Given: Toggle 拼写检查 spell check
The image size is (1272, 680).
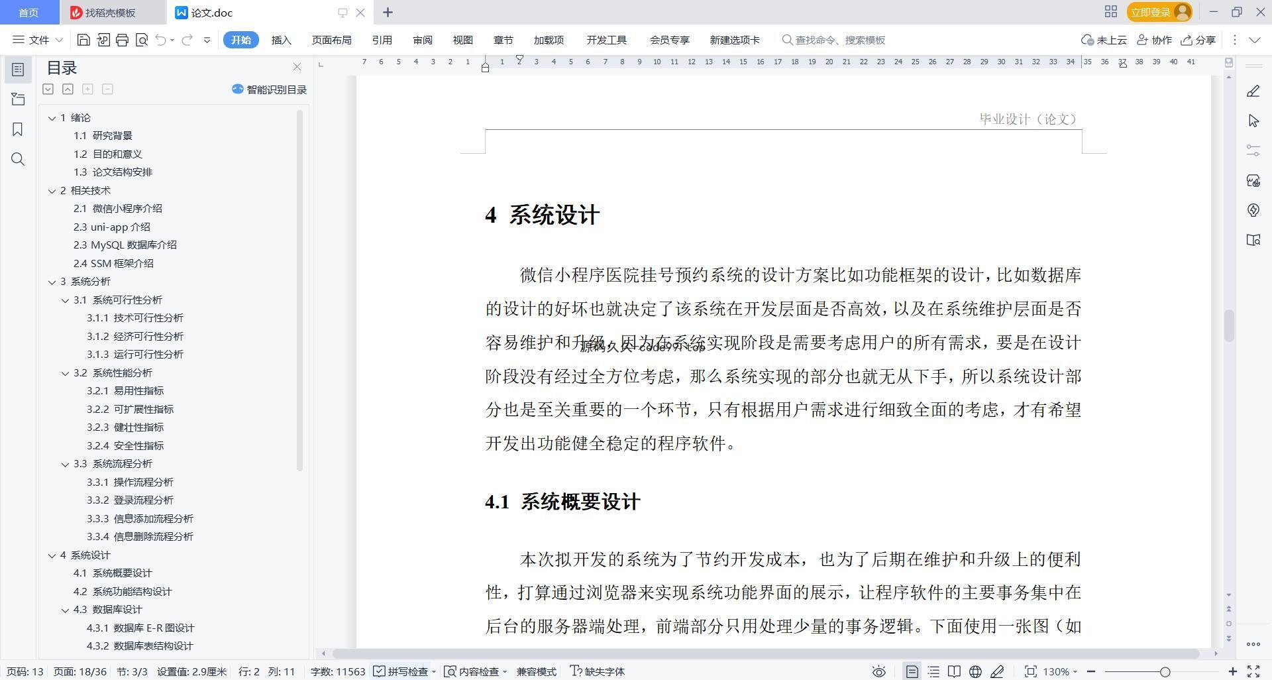Looking at the screenshot, I should (401, 671).
